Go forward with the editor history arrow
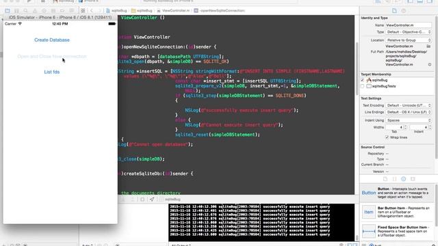 (99, 11)
